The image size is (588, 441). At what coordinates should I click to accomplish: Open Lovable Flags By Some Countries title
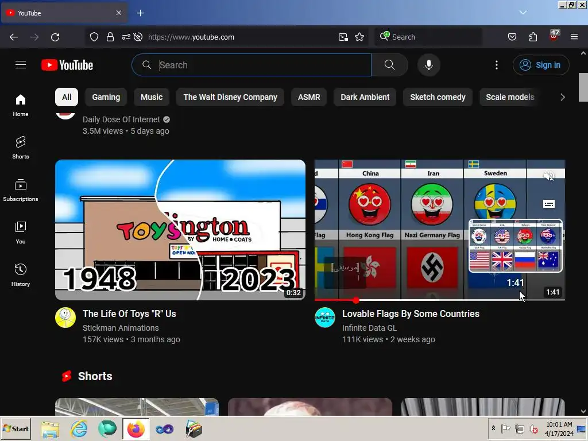tap(411, 314)
